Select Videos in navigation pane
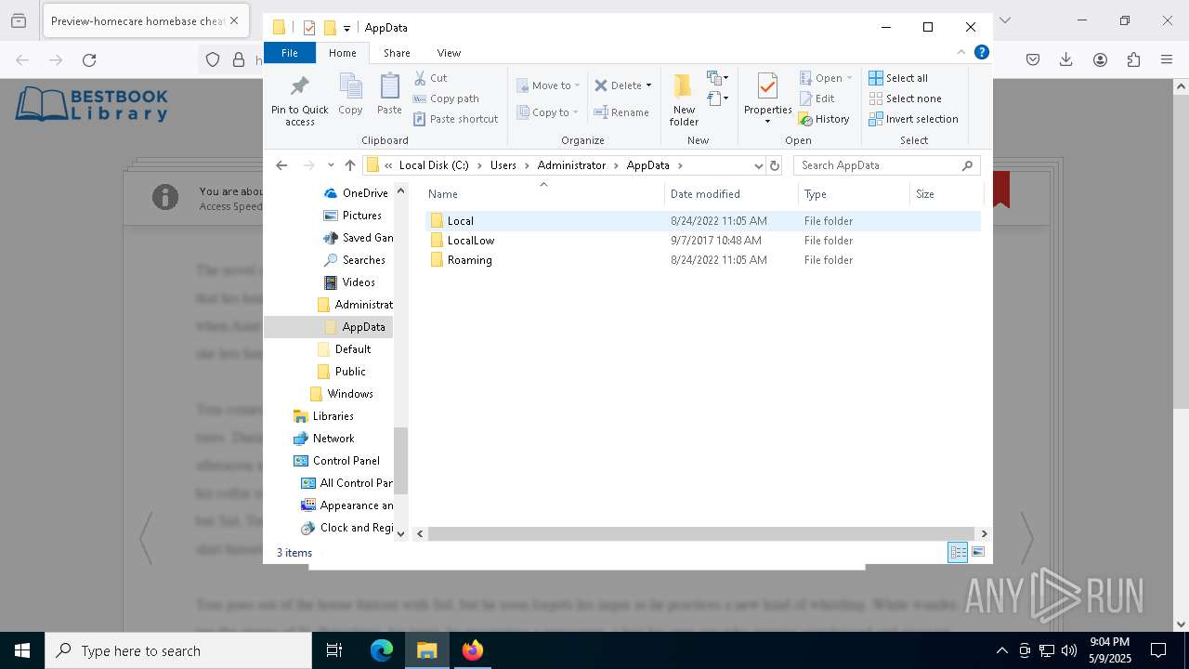Screen dimensions: 1189x669 [x=349, y=282]
